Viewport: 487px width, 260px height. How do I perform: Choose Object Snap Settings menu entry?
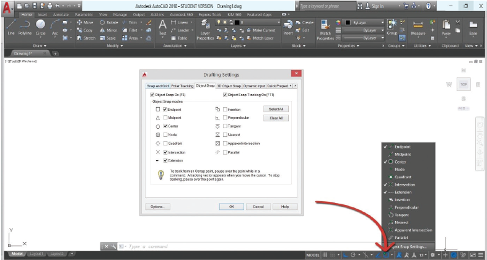(x=410, y=246)
